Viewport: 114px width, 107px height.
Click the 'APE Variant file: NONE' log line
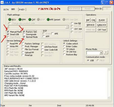click(14, 95)
